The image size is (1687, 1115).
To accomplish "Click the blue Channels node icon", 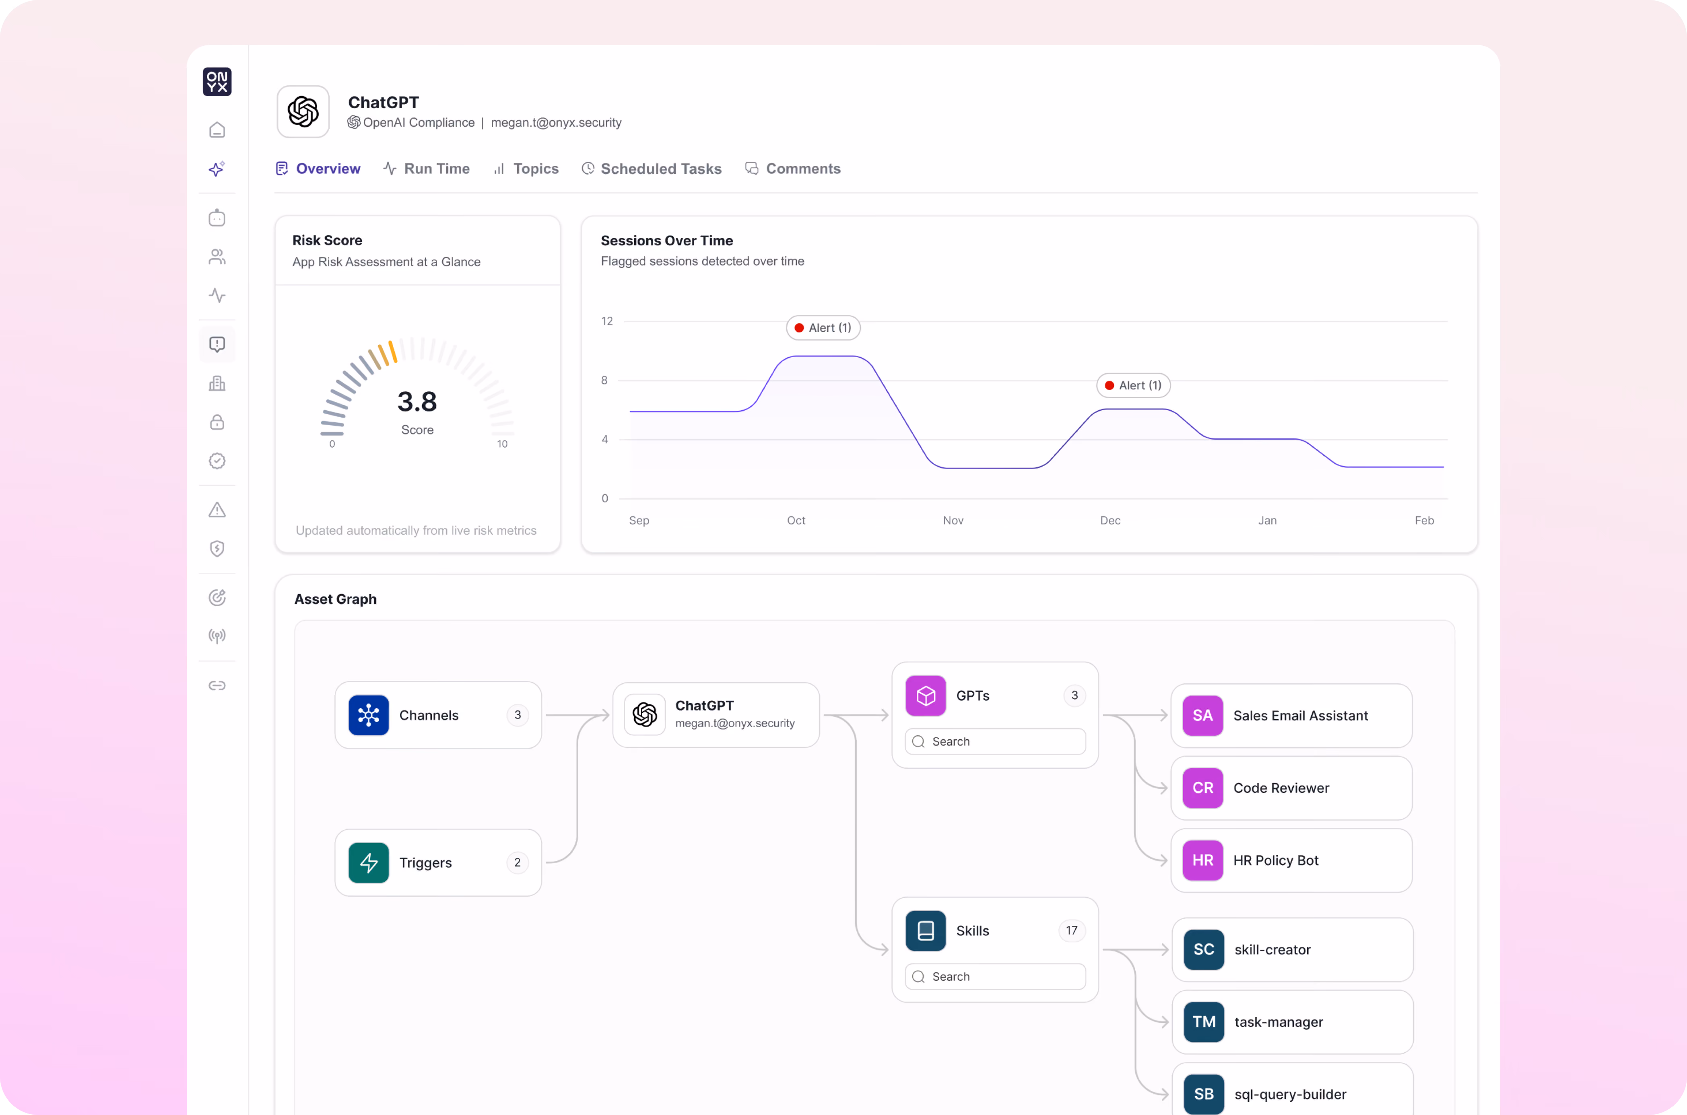I will (369, 715).
